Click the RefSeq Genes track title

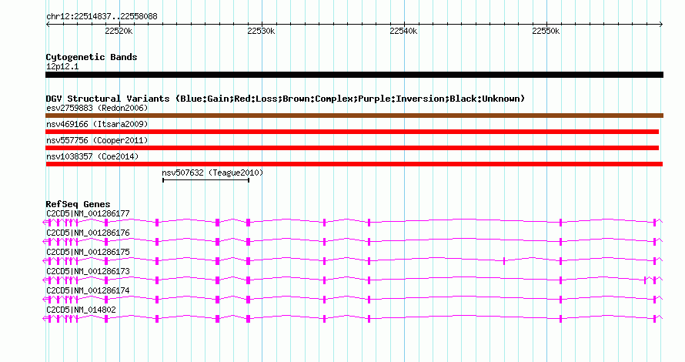coord(78,204)
